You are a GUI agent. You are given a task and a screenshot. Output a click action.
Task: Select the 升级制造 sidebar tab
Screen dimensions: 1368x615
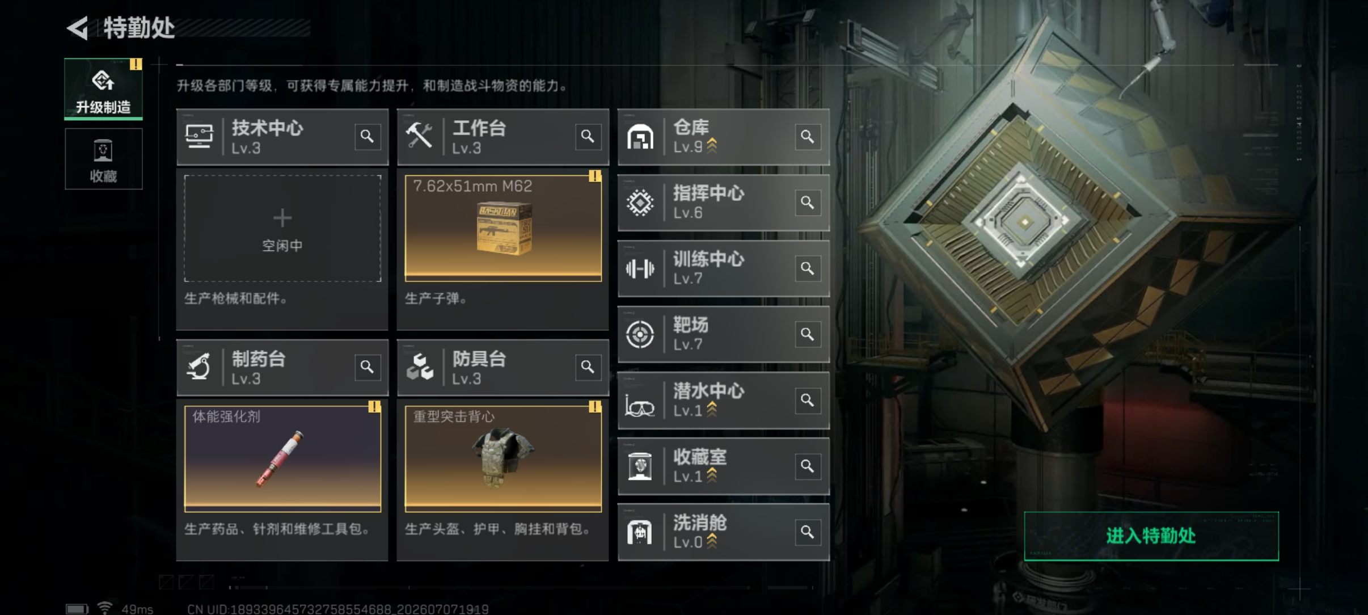coord(103,89)
